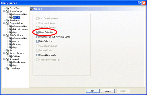Click the OK button
The width and height of the screenshot is (147, 95).
coord(93,91)
